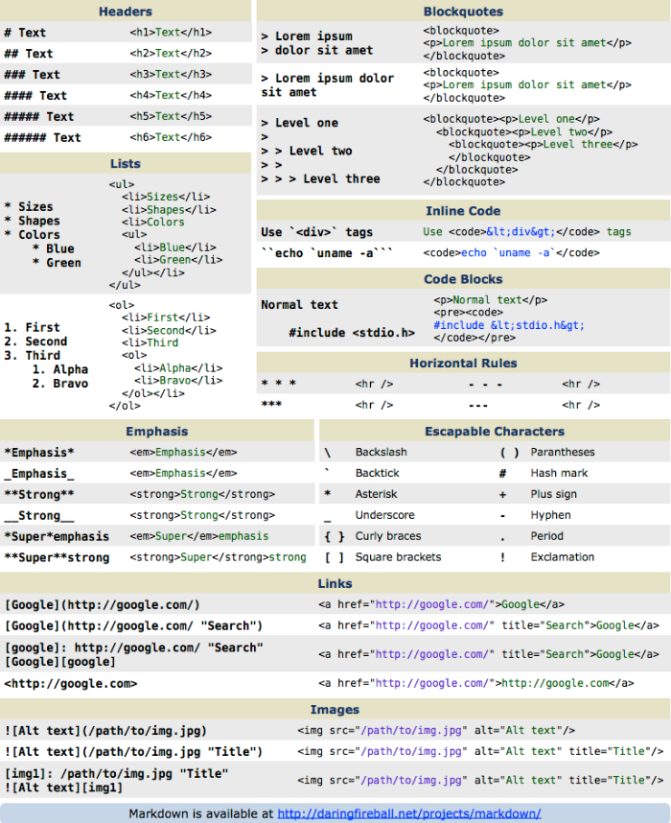Click the '**Strong**' syntax
This screenshot has width=671, height=823.
(39, 494)
